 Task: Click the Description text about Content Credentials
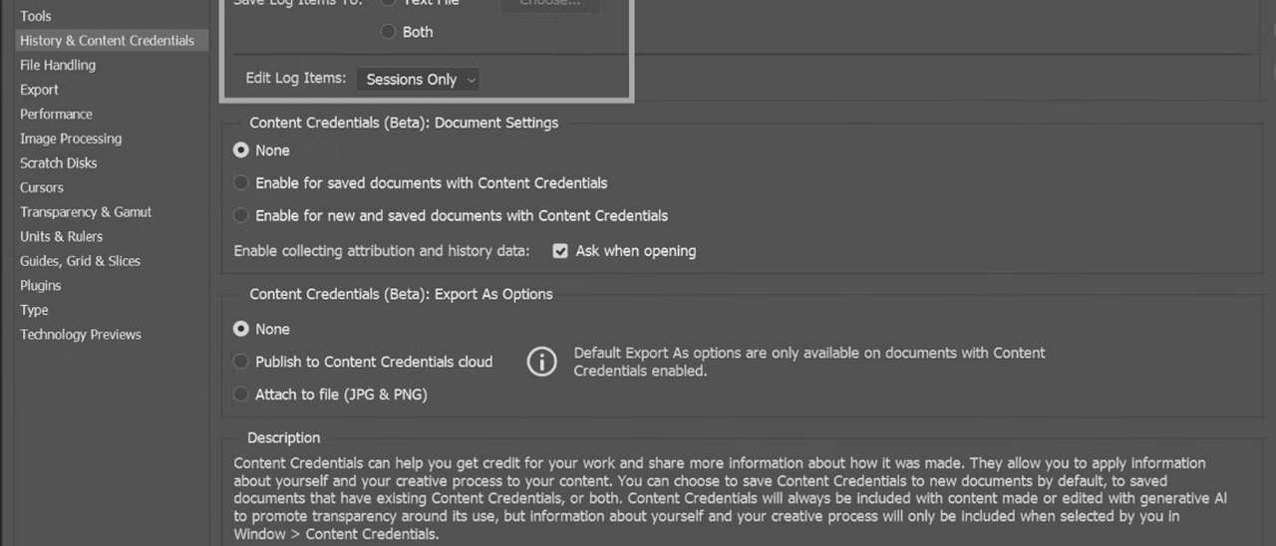pyautogui.click(x=721, y=498)
